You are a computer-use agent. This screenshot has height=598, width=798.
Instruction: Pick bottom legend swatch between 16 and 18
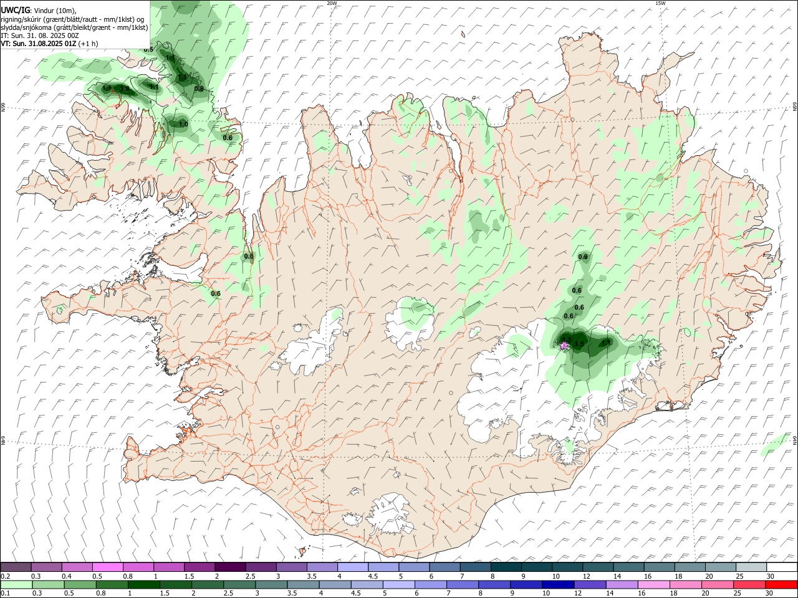(654, 585)
